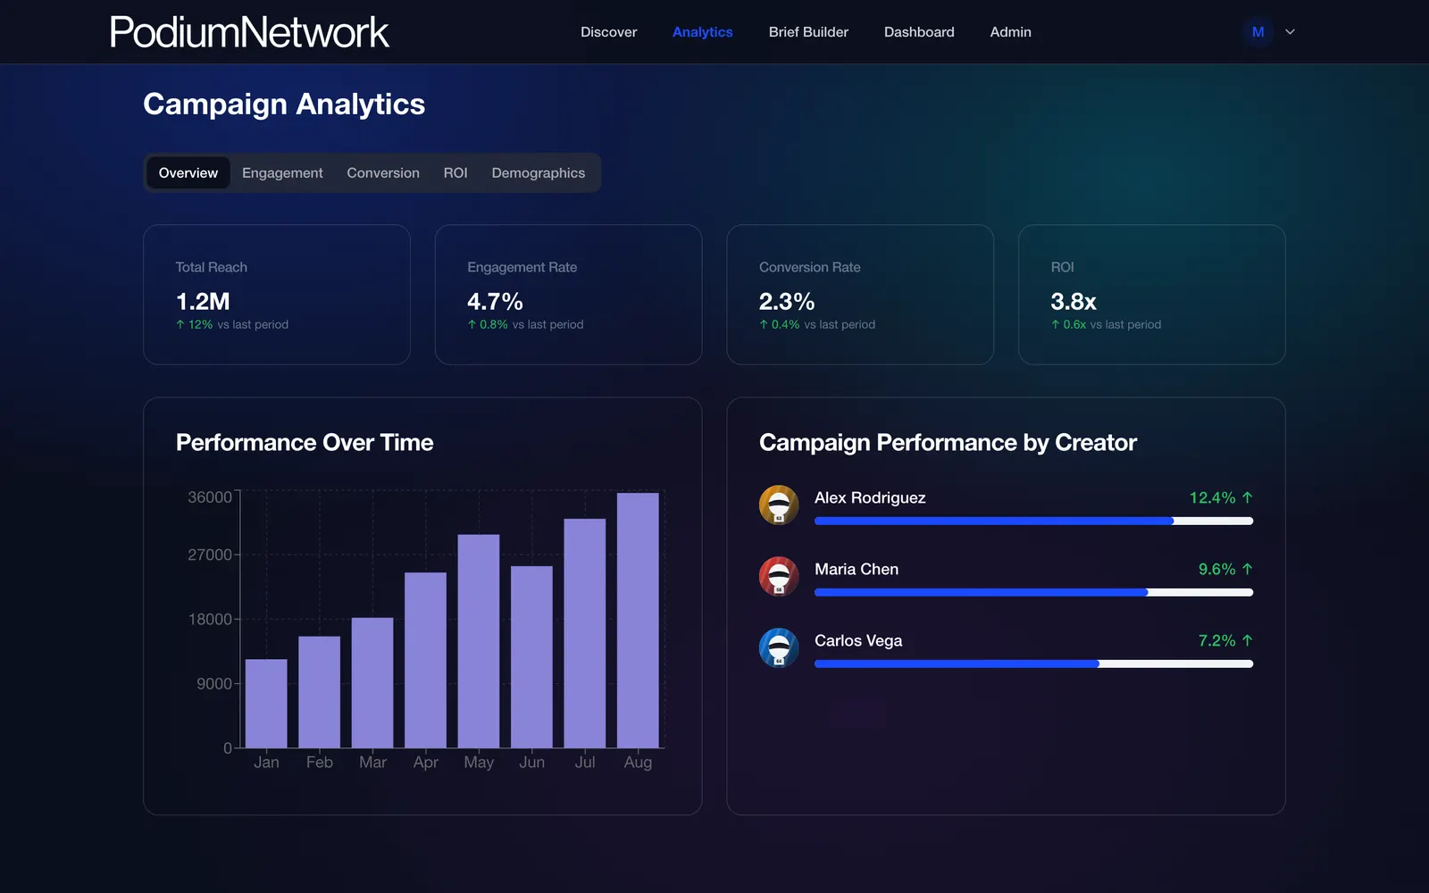
Task: Click the 7.2% value for Carlos Vega
Action: click(x=1216, y=640)
